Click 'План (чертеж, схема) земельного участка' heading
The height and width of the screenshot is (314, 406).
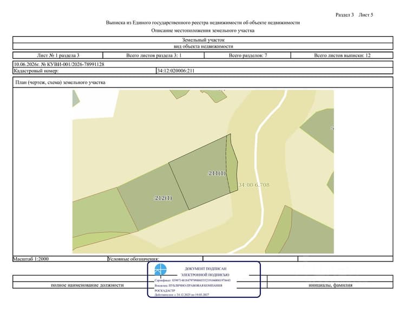[x=60, y=82]
